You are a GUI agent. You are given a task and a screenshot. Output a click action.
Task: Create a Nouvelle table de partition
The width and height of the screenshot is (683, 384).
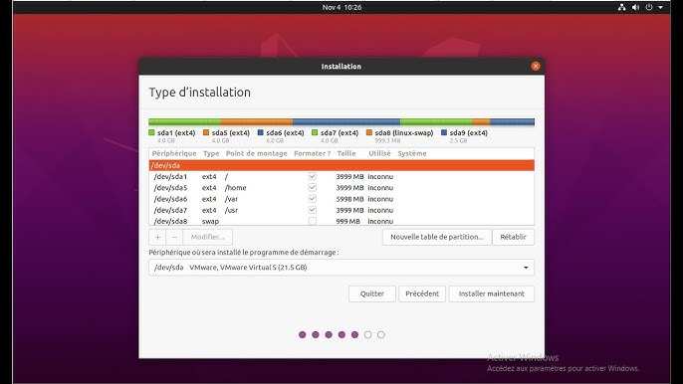point(437,237)
